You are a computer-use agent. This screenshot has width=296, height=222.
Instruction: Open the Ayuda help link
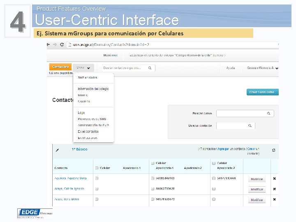pyautogui.click(x=231, y=68)
